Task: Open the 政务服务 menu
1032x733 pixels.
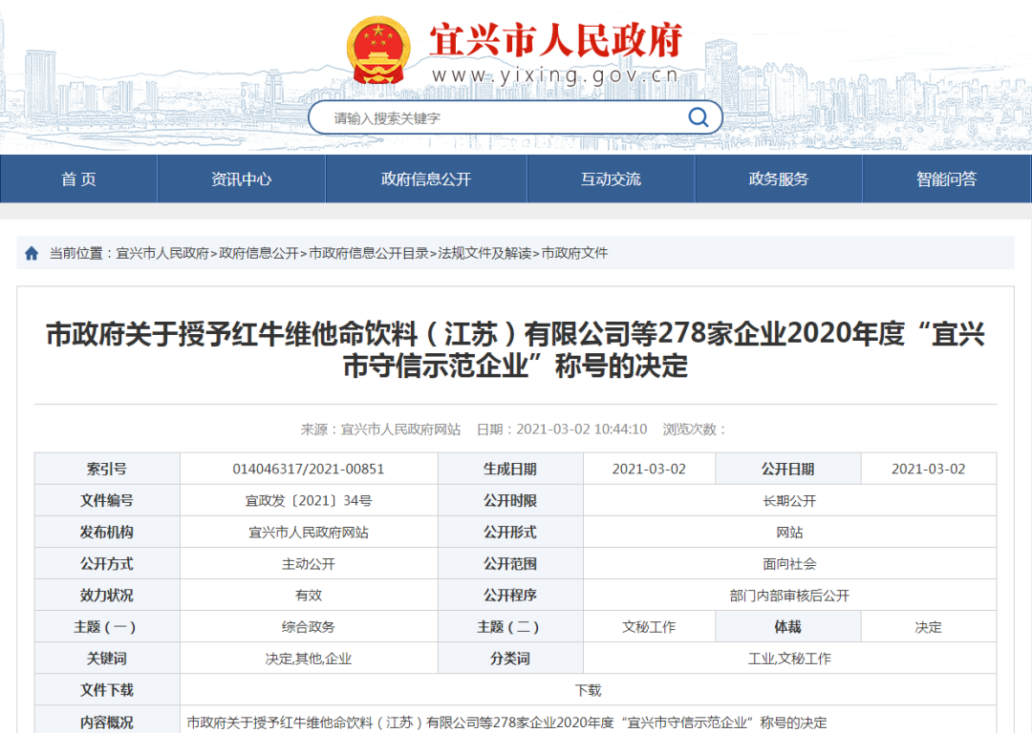Action: pos(781,178)
